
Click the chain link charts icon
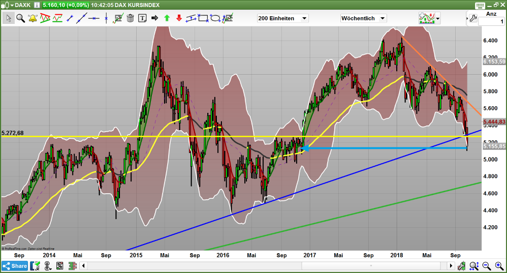click(x=48, y=266)
